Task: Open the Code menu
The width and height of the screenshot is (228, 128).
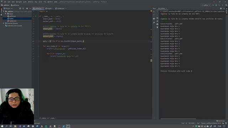Action: [x=25, y=2]
